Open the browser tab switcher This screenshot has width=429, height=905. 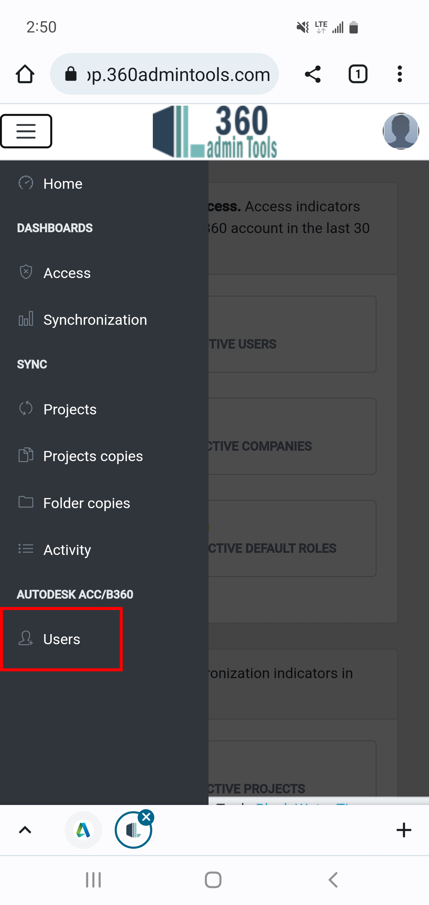pos(357,74)
